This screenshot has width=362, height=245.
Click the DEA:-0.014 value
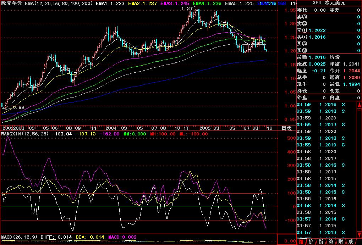pyautogui.click(x=90, y=237)
